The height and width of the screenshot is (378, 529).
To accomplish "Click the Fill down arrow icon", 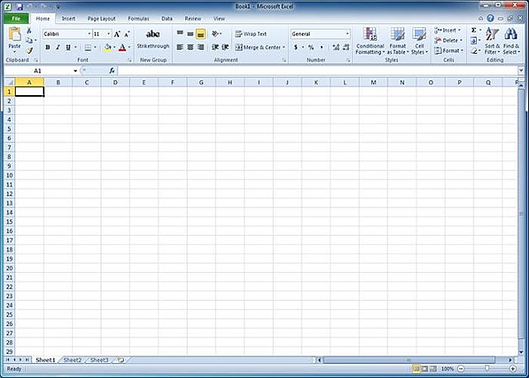I will [474, 41].
